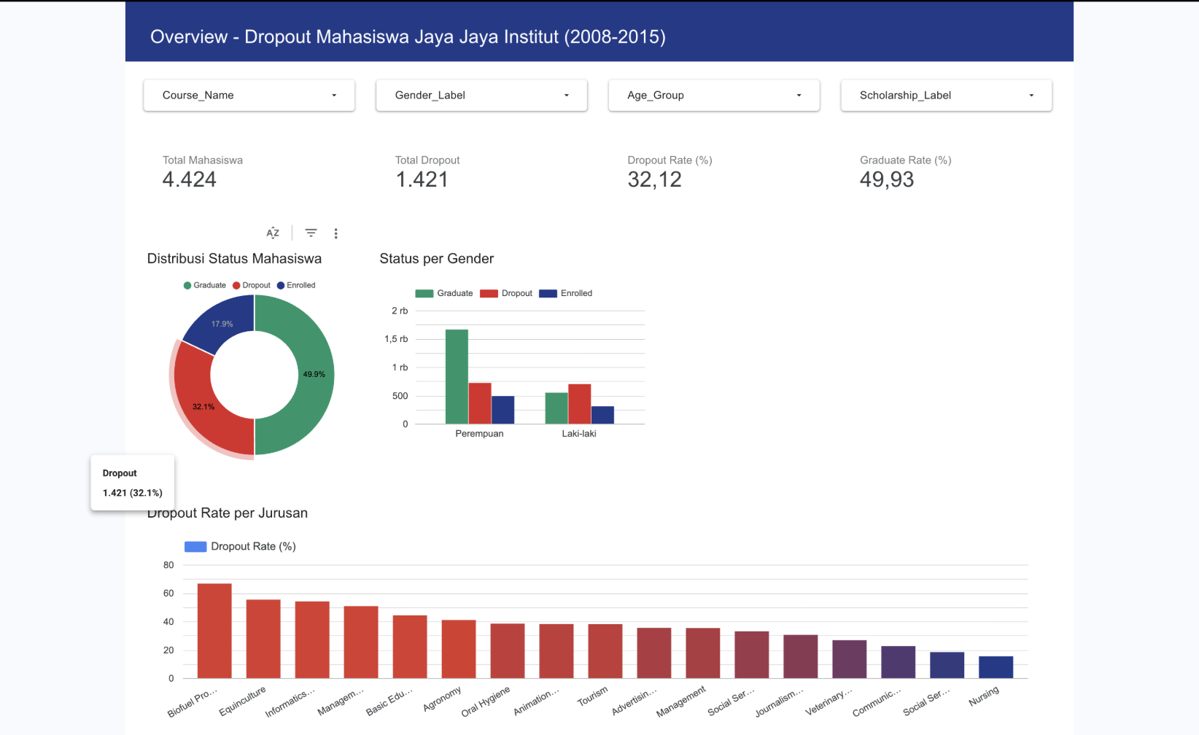Open the Course_Name dropdown filter
1199x735 pixels.
(x=249, y=96)
